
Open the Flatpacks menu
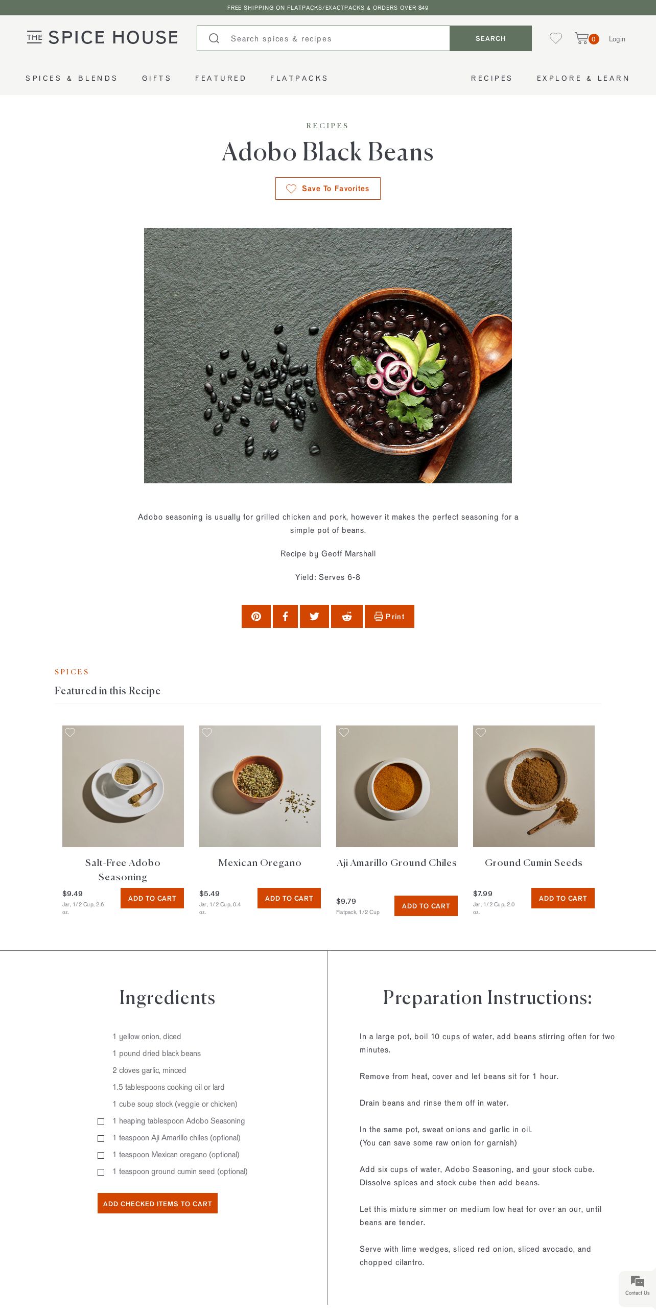pyautogui.click(x=299, y=78)
